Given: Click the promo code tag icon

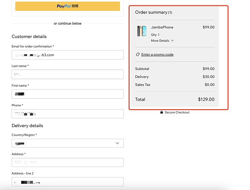Looking at the screenshot, I should (x=137, y=55).
